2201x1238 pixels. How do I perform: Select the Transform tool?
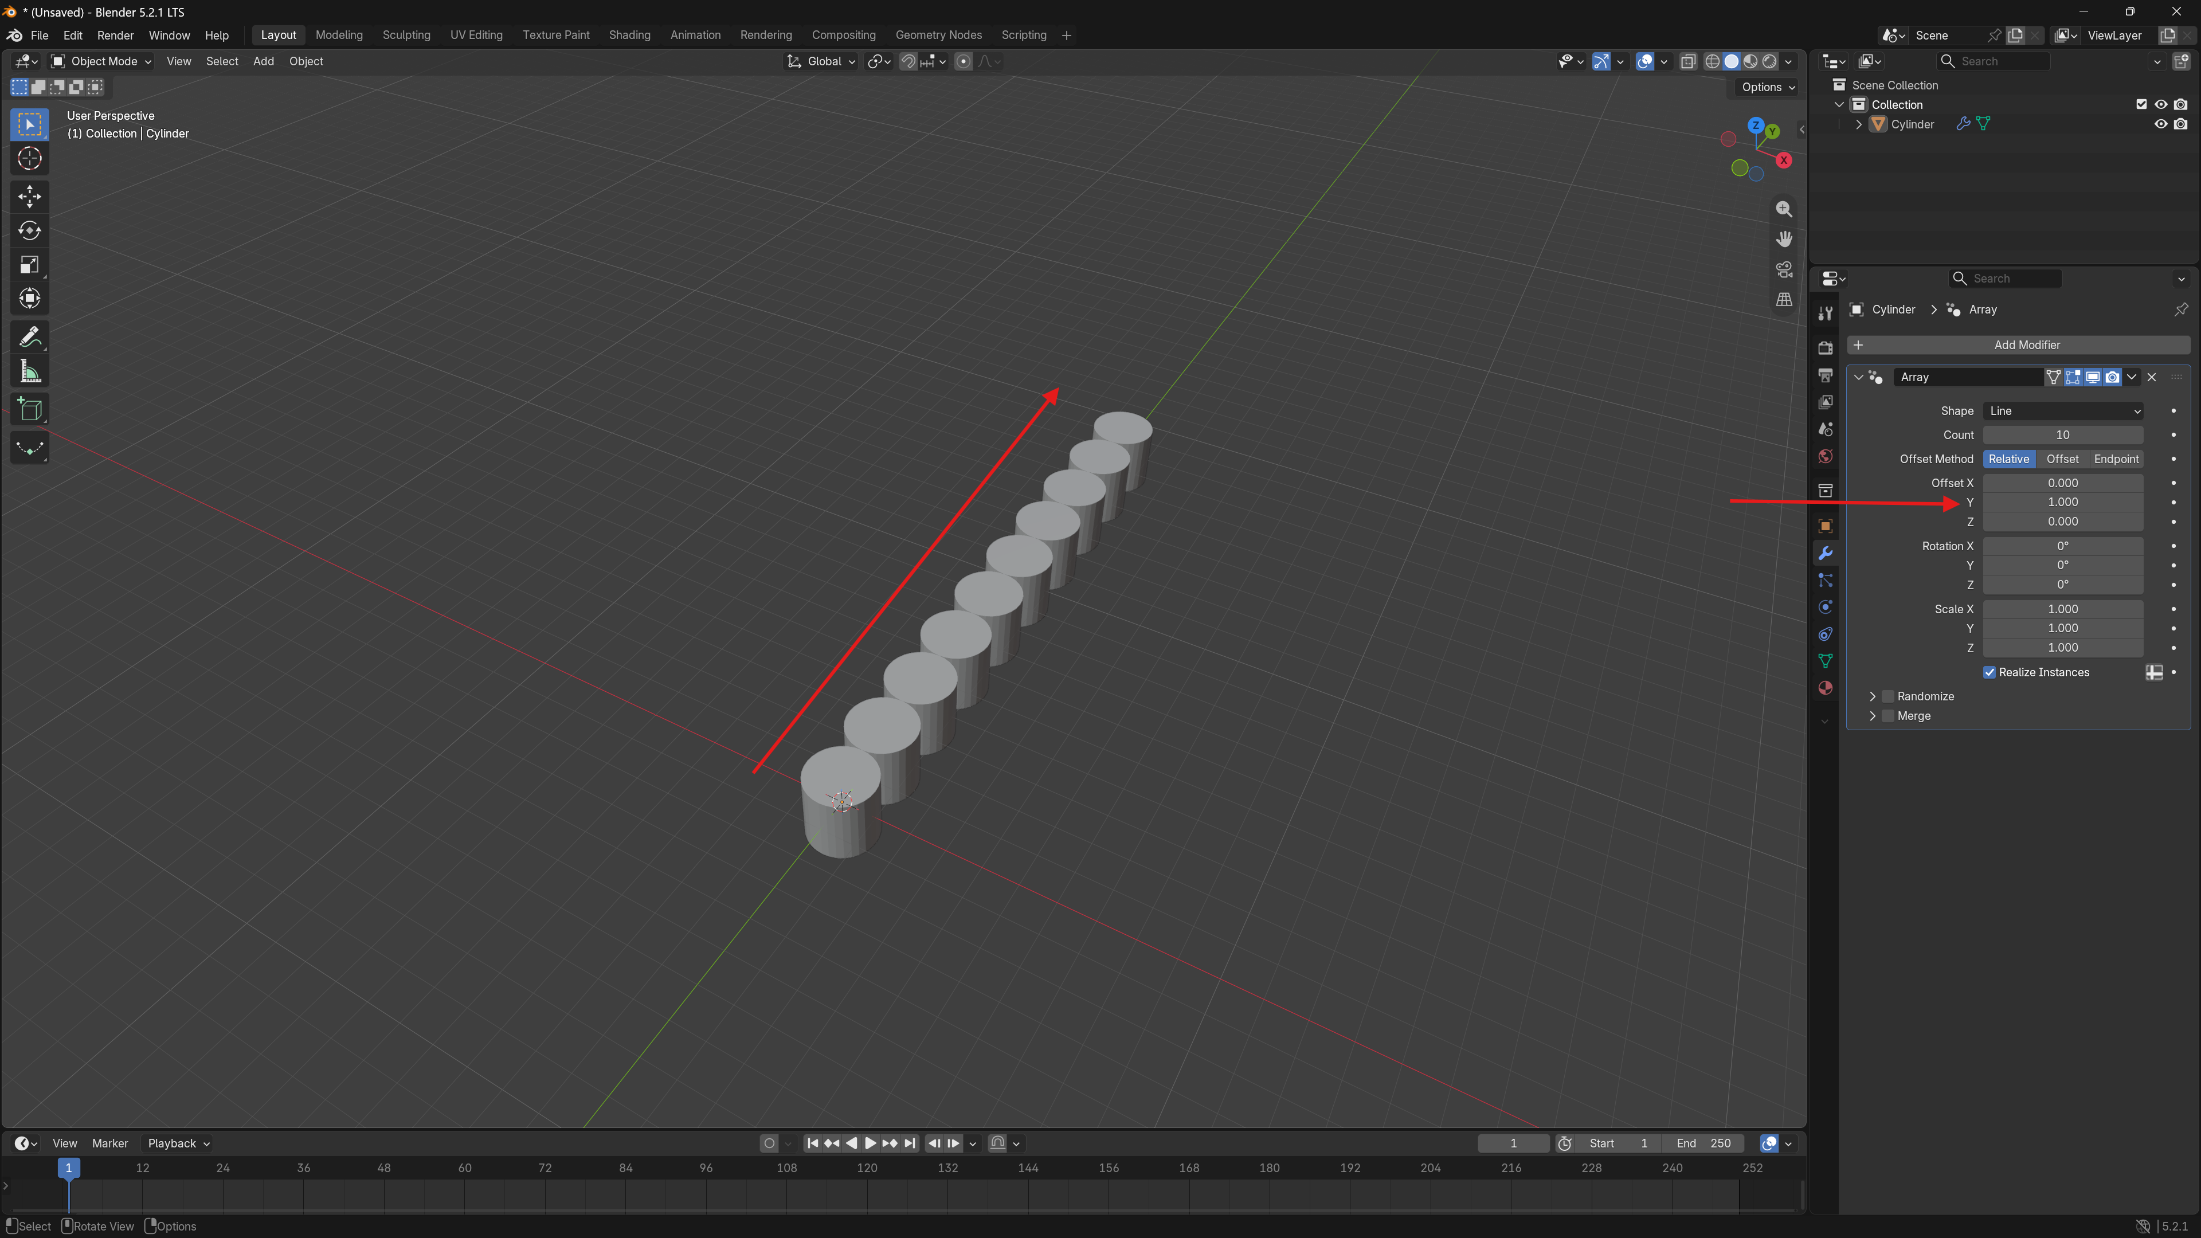click(x=30, y=299)
